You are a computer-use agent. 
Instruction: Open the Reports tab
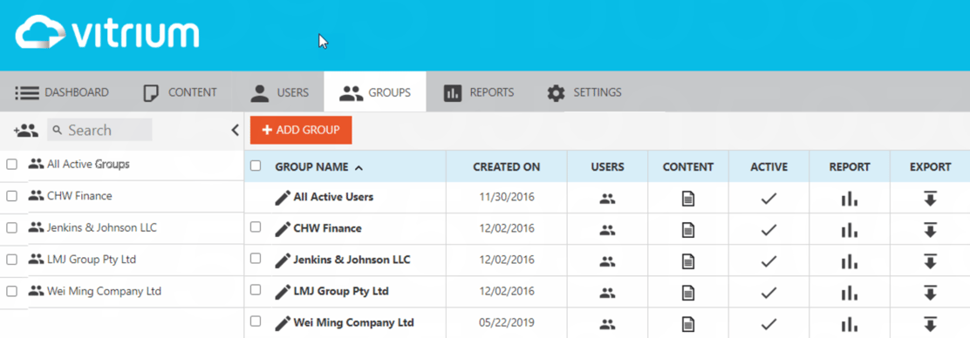coord(479,92)
